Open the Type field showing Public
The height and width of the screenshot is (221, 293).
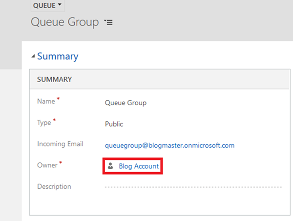[x=114, y=124]
